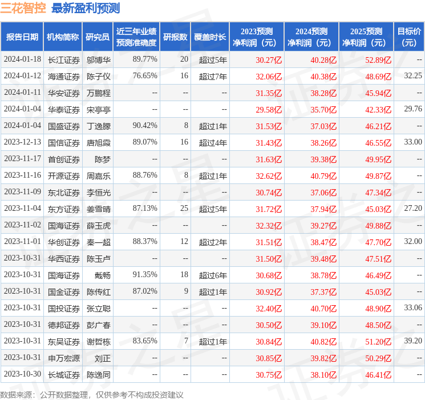This screenshot has height=400, width=425.
Task: Click researcher name 姜雪晴
Action: pyautogui.click(x=99, y=209)
